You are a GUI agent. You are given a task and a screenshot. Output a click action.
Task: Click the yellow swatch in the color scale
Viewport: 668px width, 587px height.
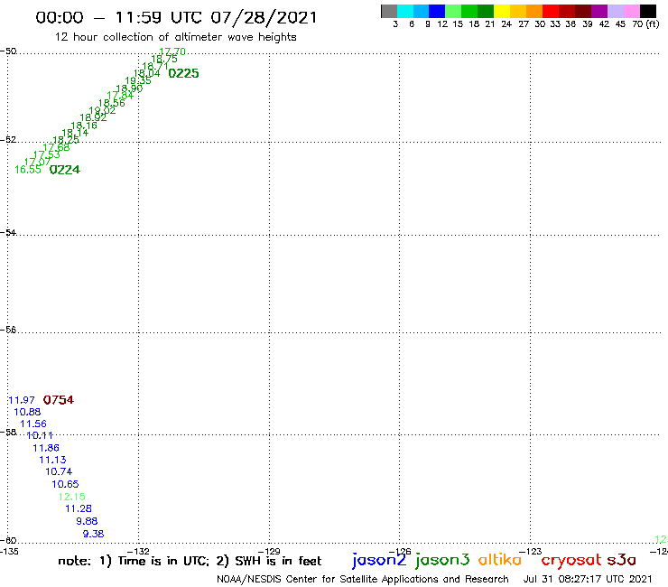(x=502, y=11)
